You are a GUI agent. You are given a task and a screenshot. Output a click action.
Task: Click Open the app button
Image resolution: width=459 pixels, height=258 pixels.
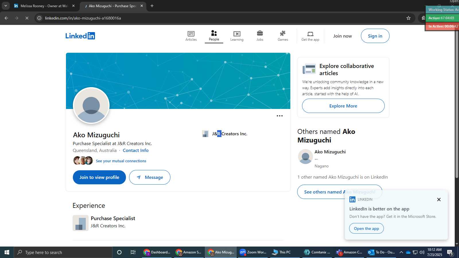tap(366, 228)
